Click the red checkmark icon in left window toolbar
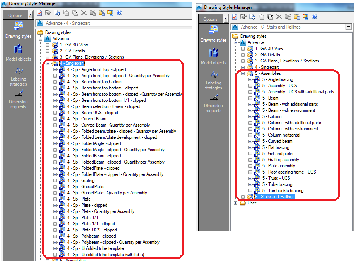The image size is (354, 265). click(x=39, y=13)
